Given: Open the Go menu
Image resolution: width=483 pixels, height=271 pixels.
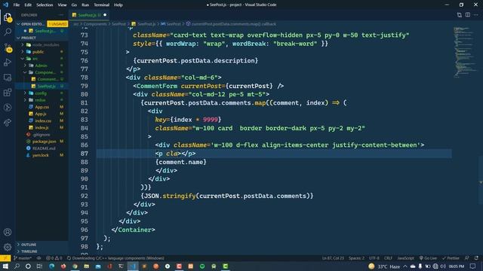Looking at the screenshot, I should 74,5.
